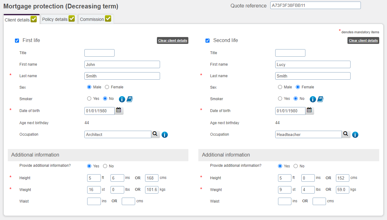Set Second life smoker to Yes
This screenshot has width=387, height=220.
pos(280,99)
